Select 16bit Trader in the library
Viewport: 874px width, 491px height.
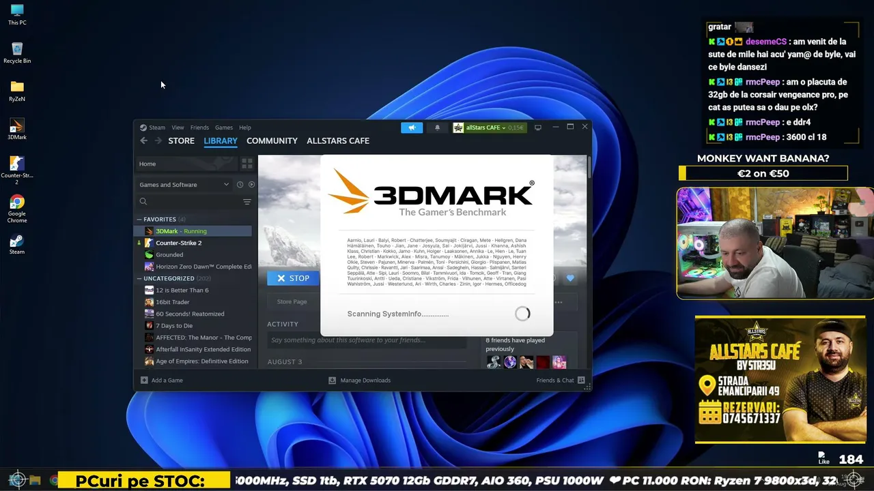point(193,302)
